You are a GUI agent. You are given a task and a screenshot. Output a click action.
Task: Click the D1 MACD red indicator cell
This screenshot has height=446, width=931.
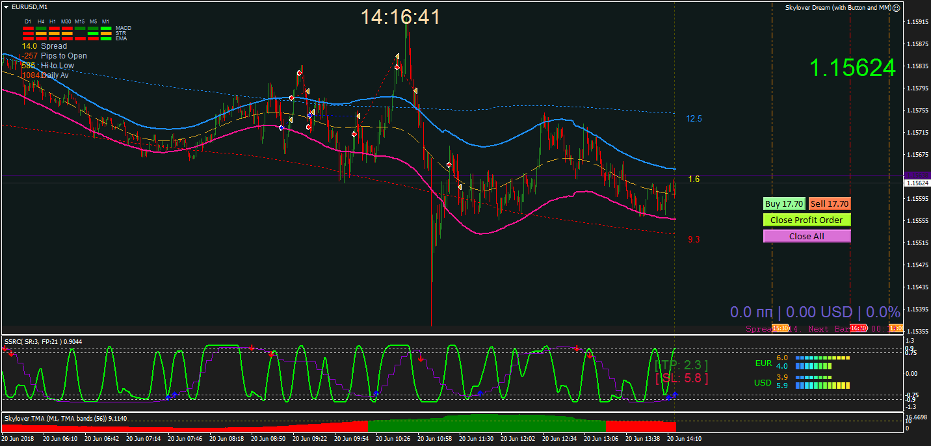28,28
